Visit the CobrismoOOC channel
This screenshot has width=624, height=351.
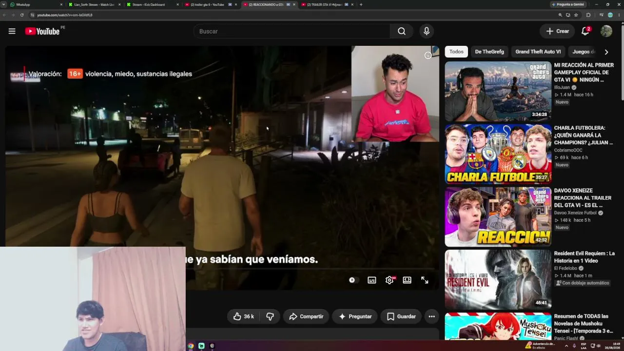[568, 150]
